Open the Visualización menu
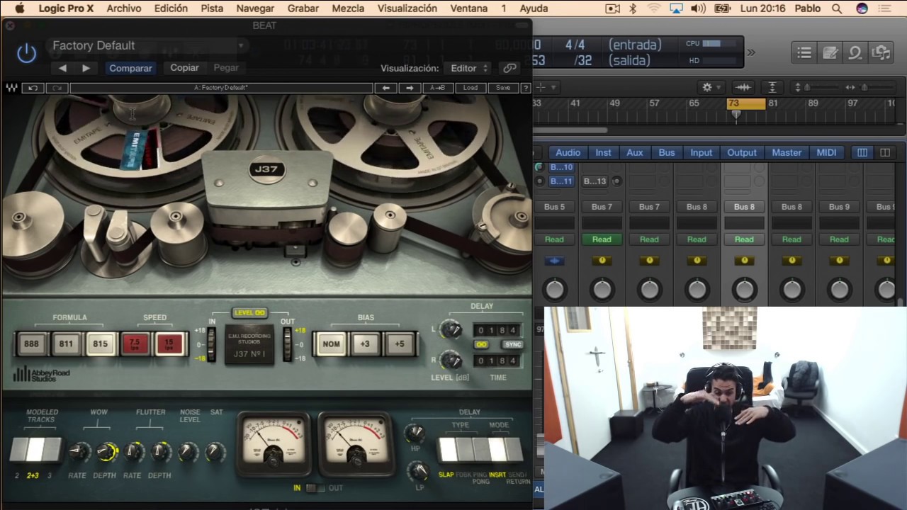This screenshot has width=907, height=510. 407,8
